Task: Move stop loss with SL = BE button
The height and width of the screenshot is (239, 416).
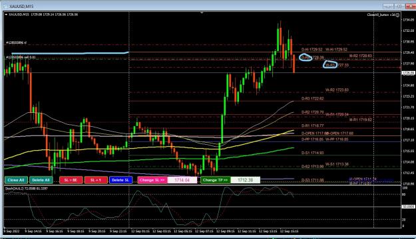Action: click(x=71, y=180)
